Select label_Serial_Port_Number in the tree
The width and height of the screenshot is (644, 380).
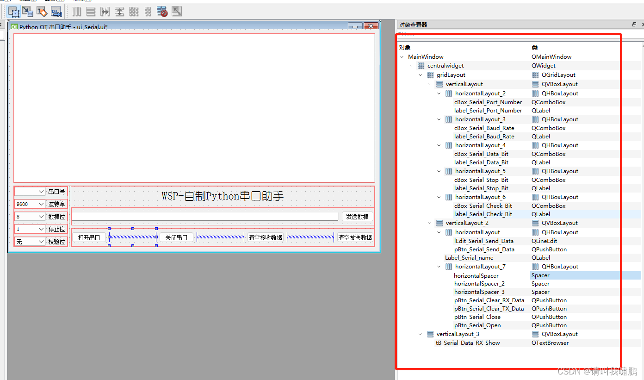[488, 111]
